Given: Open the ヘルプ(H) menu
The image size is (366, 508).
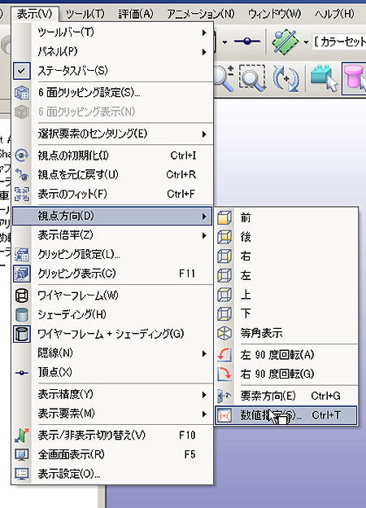Looking at the screenshot, I should (334, 14).
